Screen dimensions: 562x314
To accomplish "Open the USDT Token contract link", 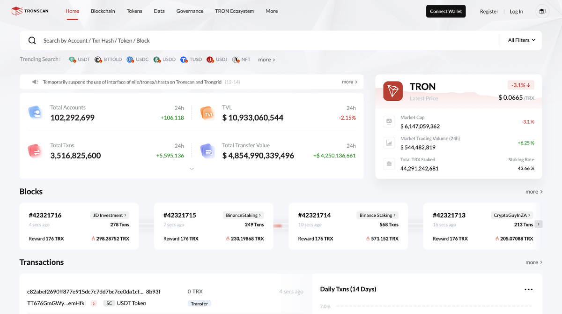I will pyautogui.click(x=131, y=303).
